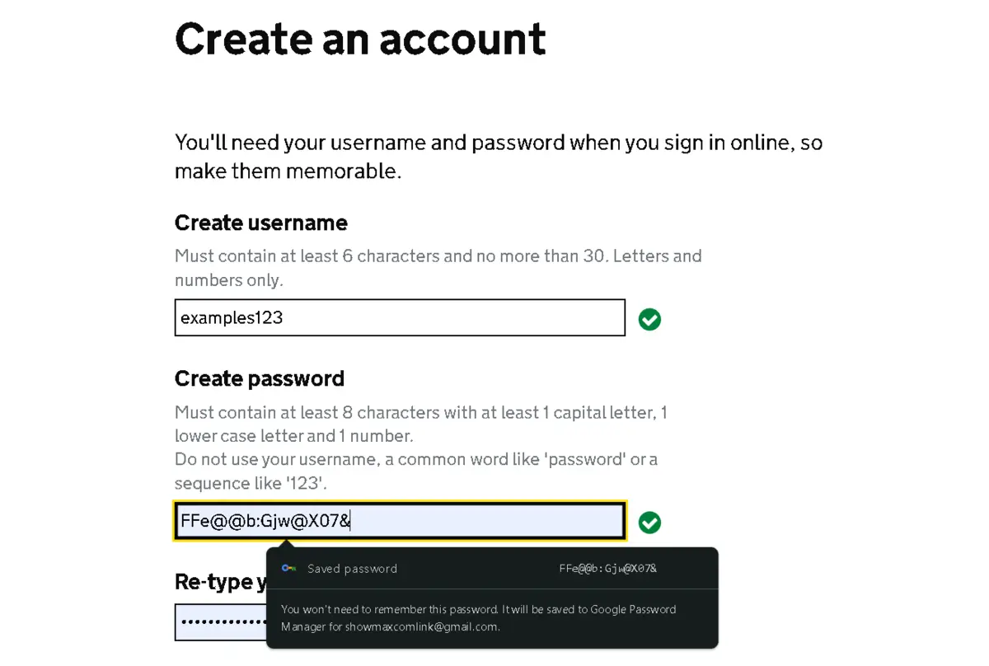Screen dimensions: 989x666
Task: Click the username hint about 6 to 30 characters
Action: [x=438, y=268]
